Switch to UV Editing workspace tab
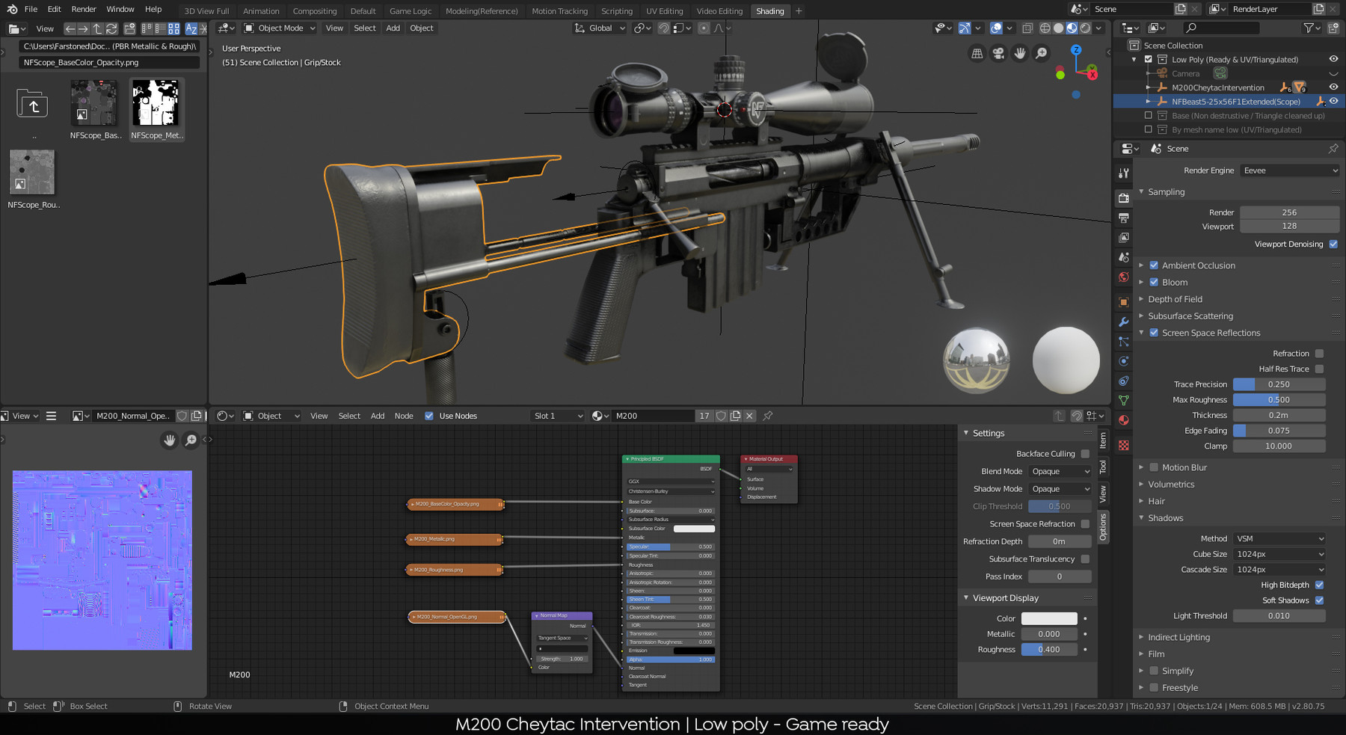The width and height of the screenshot is (1346, 735). (x=664, y=11)
